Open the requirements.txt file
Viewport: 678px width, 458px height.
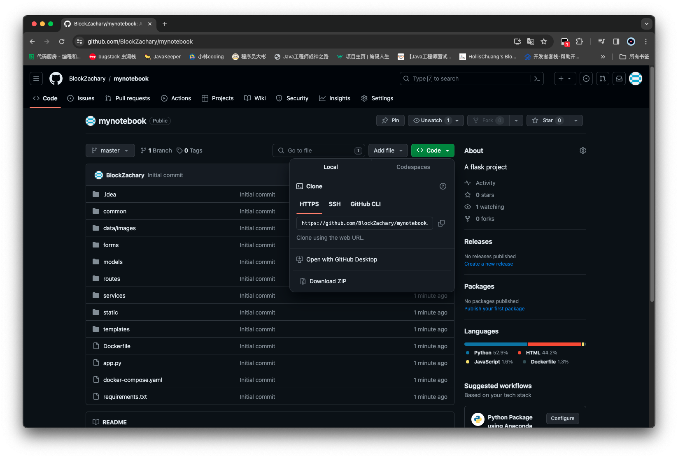click(x=125, y=397)
